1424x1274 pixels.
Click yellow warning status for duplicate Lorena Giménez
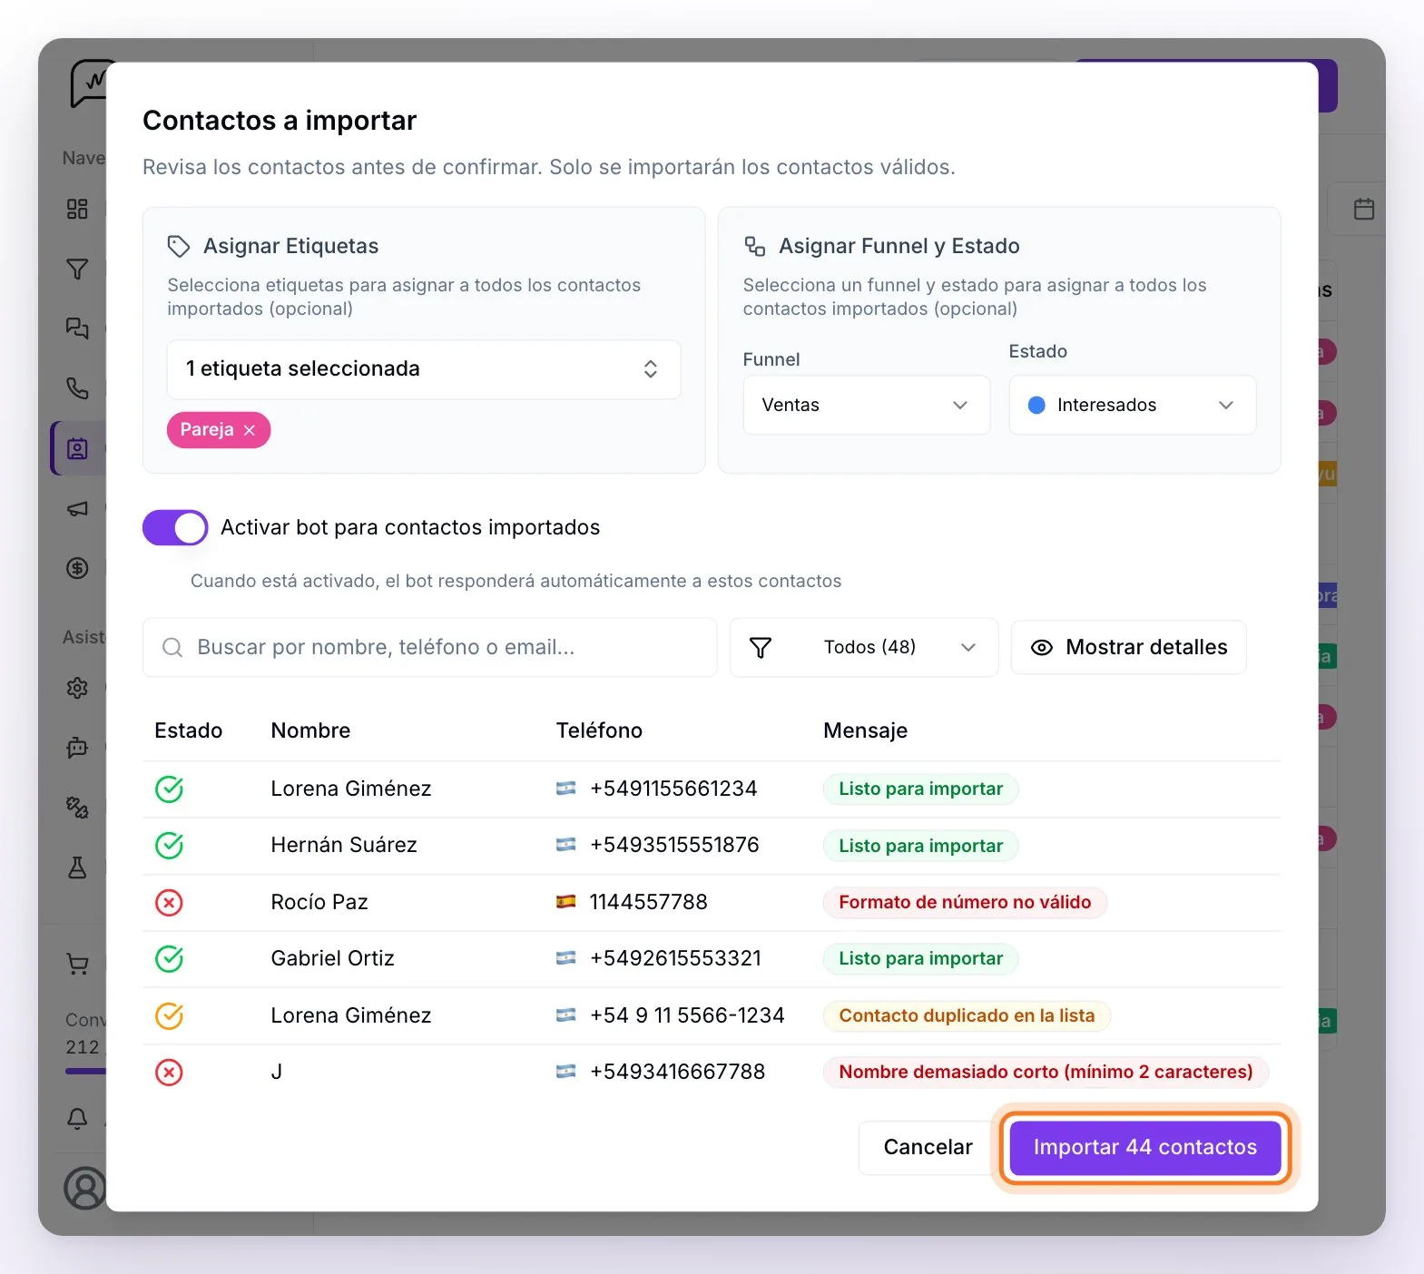click(170, 1015)
